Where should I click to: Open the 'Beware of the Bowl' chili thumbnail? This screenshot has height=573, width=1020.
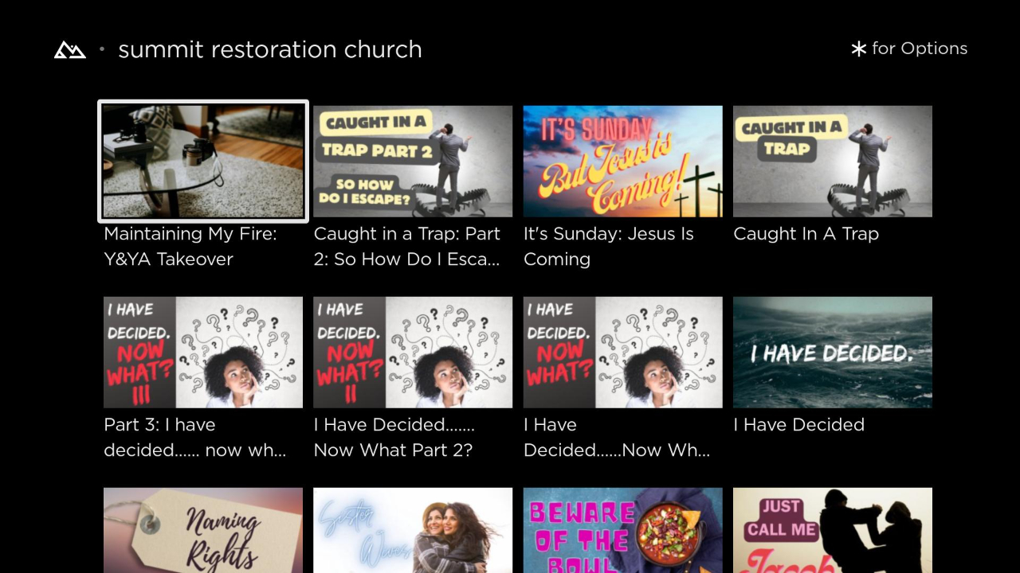[622, 531]
